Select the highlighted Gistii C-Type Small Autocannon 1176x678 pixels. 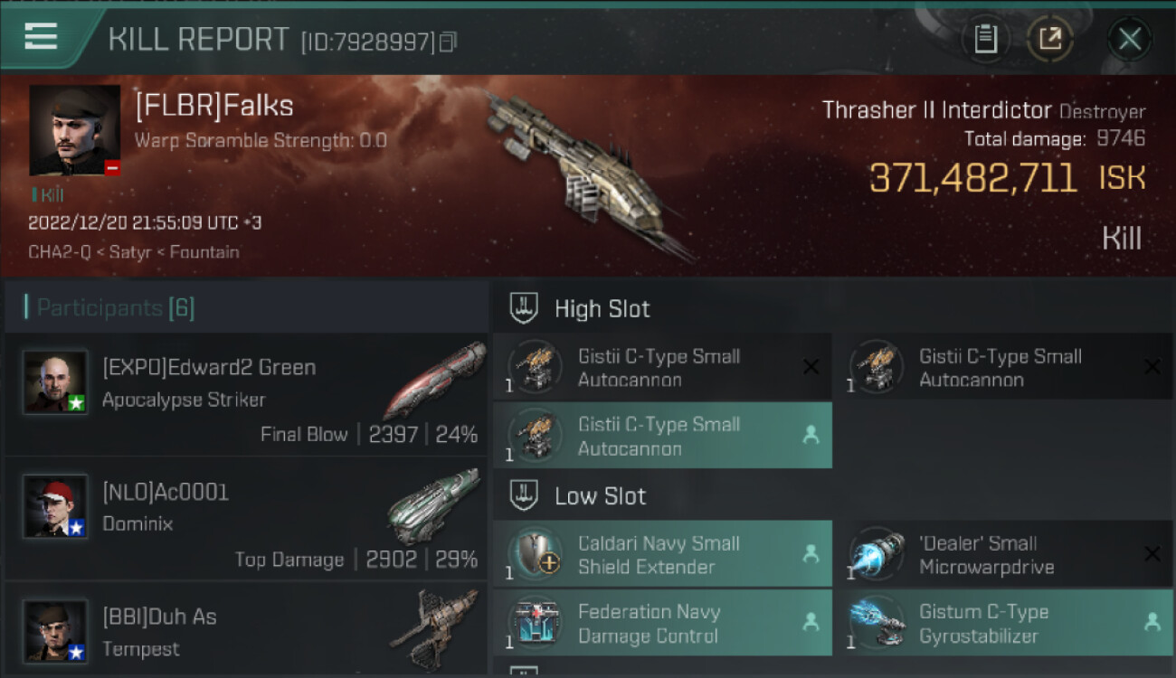662,436
